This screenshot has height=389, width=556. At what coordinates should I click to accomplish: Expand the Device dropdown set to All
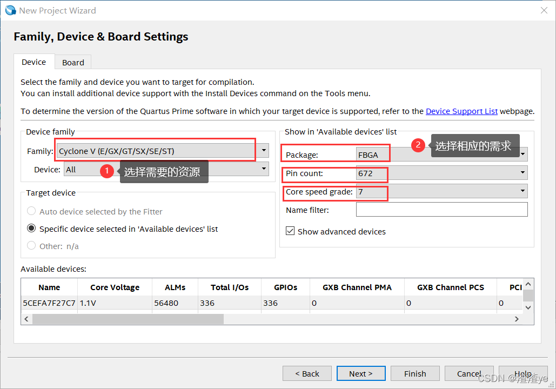coord(166,169)
